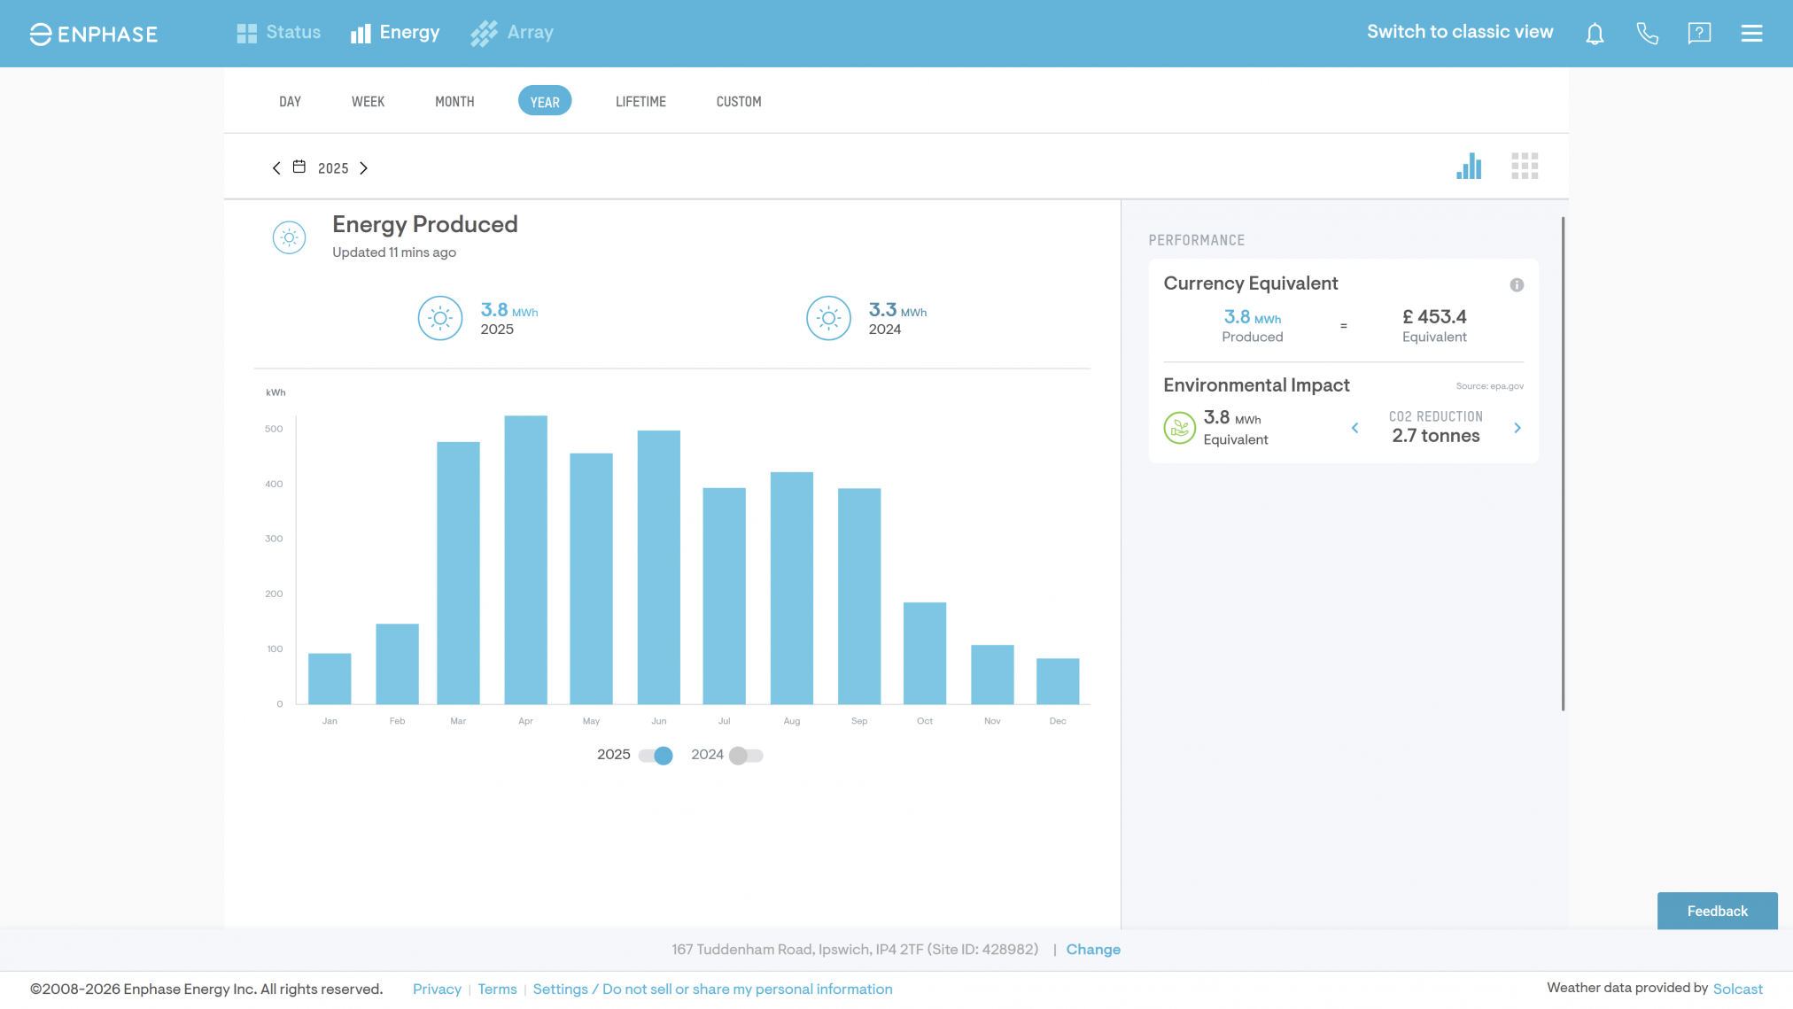Image resolution: width=1793 pixels, height=1009 pixels.
Task: Enable the 2024 comparison toggle
Action: [745, 756]
